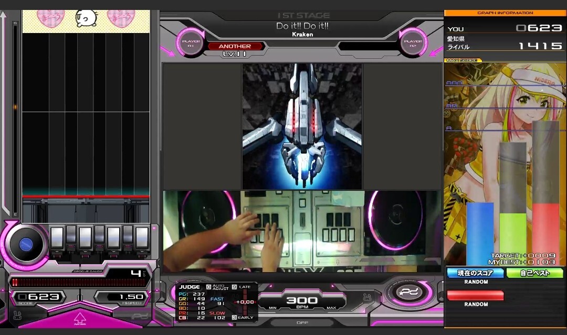Click the blue current score graph bar
567x335 pixels.
tap(480, 234)
